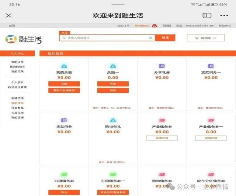Open 我的记录 in the sidebar
The width and height of the screenshot is (236, 196).
[x=17, y=71]
